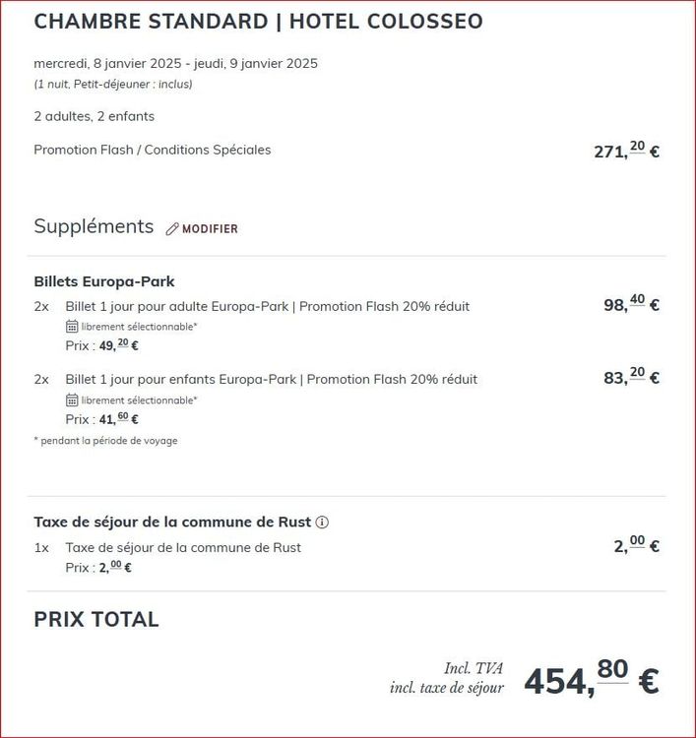Click the Suppléments section heading
The image size is (696, 738).
coord(94,226)
